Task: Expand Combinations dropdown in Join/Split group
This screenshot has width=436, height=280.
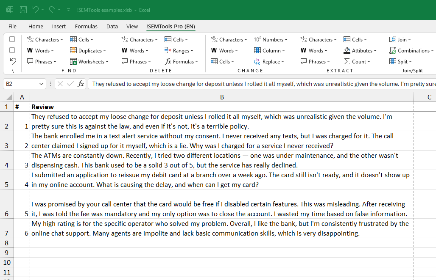Action: [x=410, y=51]
